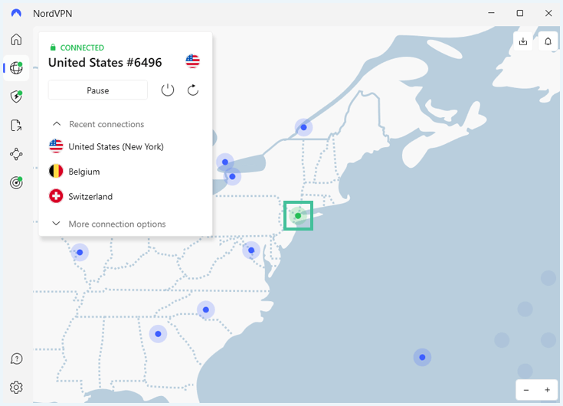
Task: Open notifications bell icon
Action: 548,41
